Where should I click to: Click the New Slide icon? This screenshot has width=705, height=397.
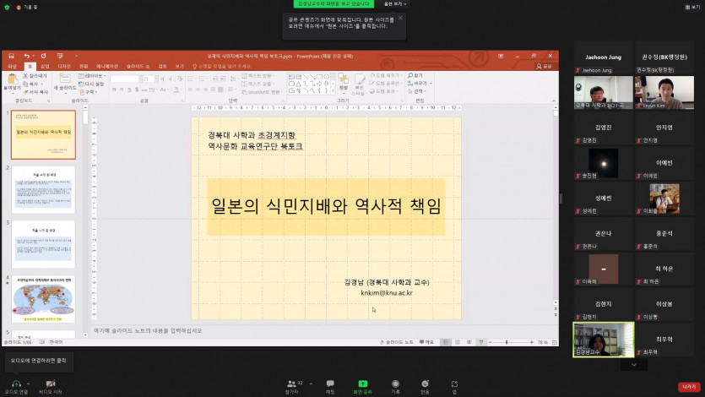[x=65, y=79]
